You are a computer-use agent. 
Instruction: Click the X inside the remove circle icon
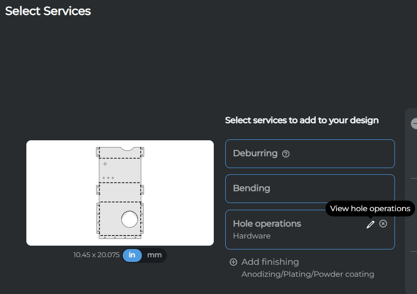pos(383,224)
